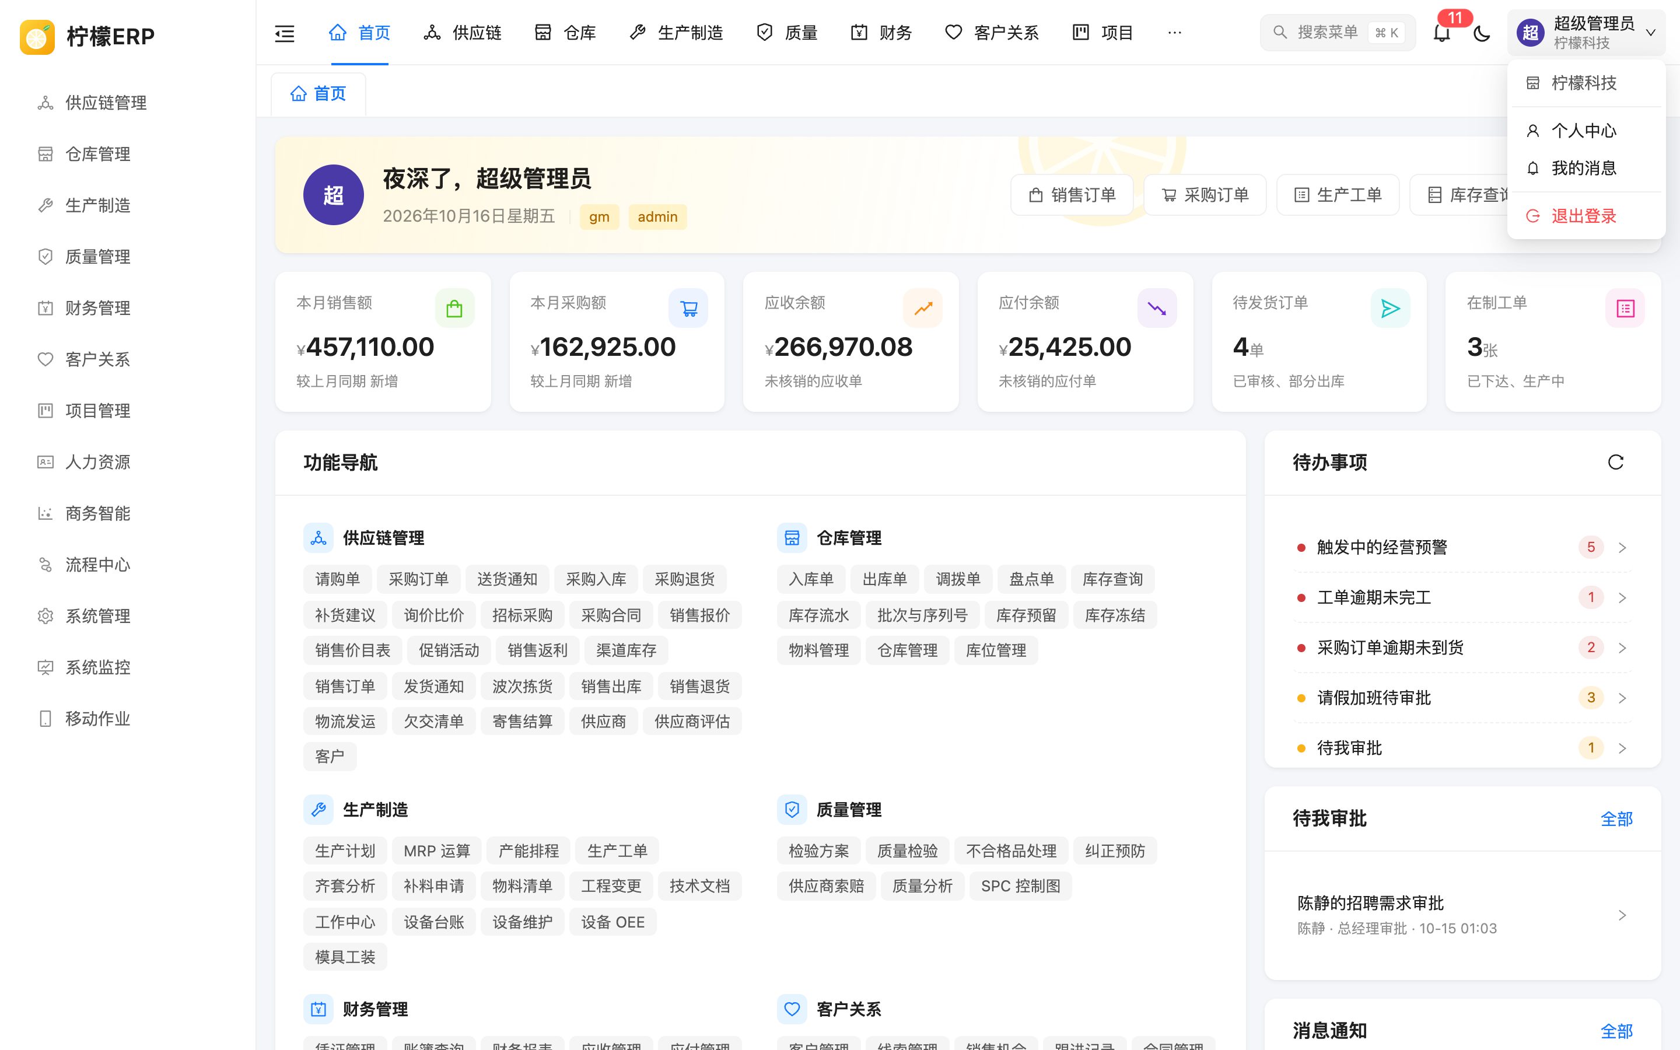Click the 采购订单 quick button in the banner

(x=1205, y=195)
